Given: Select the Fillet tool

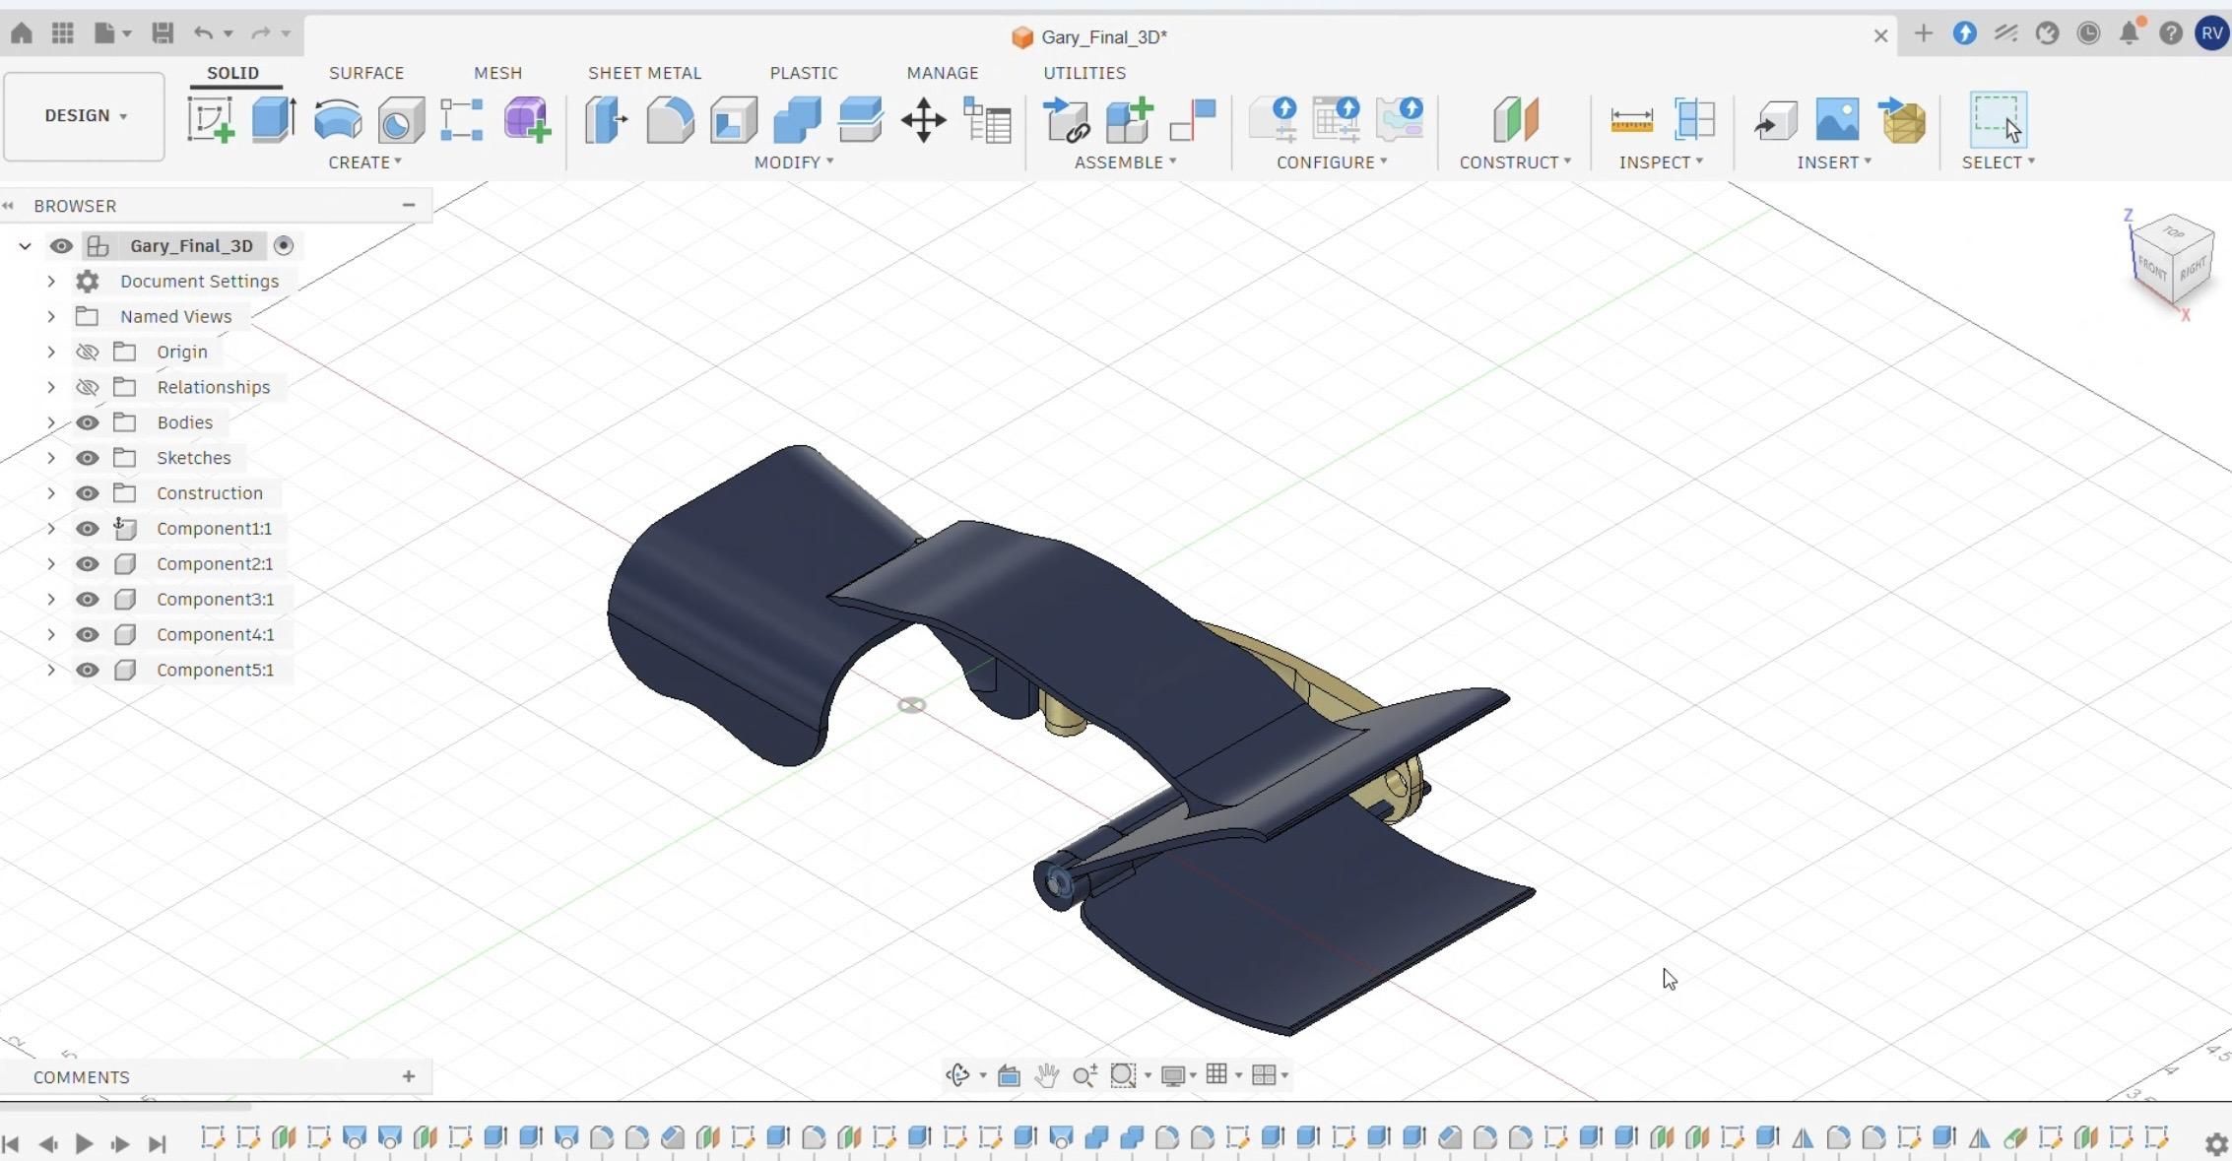Looking at the screenshot, I should click(670, 120).
